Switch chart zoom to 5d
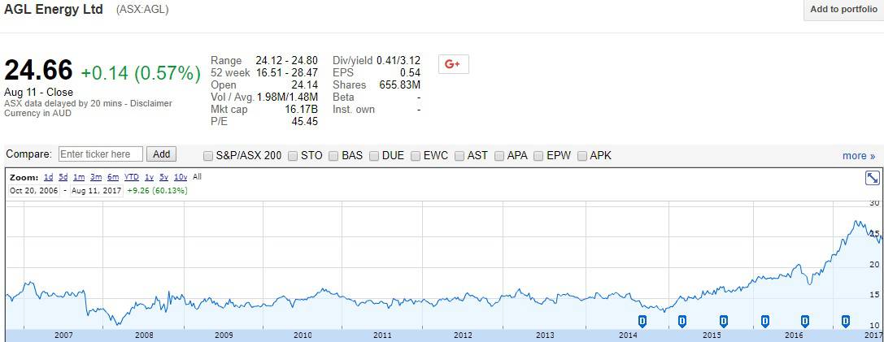The height and width of the screenshot is (342, 884). (63, 177)
